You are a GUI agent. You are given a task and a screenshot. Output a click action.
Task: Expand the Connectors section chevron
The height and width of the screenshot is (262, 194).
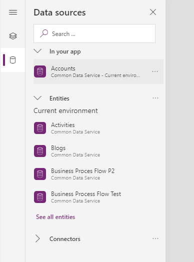coord(37,238)
